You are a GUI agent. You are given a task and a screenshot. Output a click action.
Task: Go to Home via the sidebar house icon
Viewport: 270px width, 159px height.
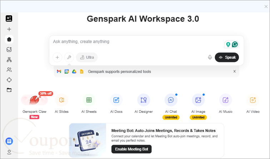click(x=9, y=39)
